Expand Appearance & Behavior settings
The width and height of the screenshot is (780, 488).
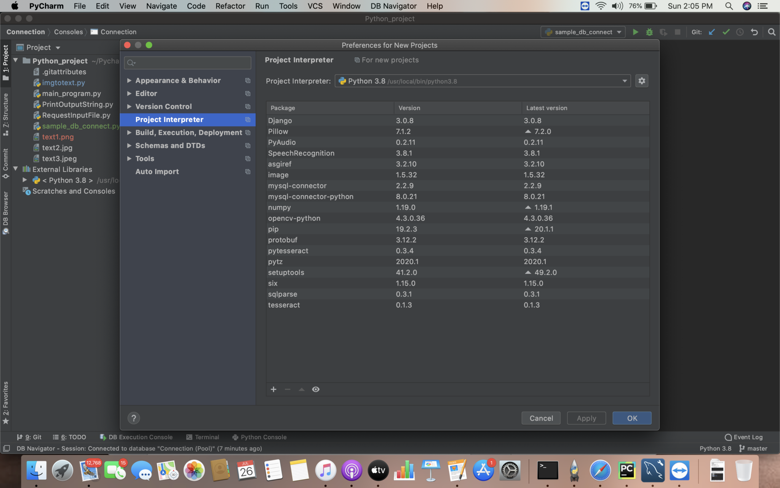129,80
